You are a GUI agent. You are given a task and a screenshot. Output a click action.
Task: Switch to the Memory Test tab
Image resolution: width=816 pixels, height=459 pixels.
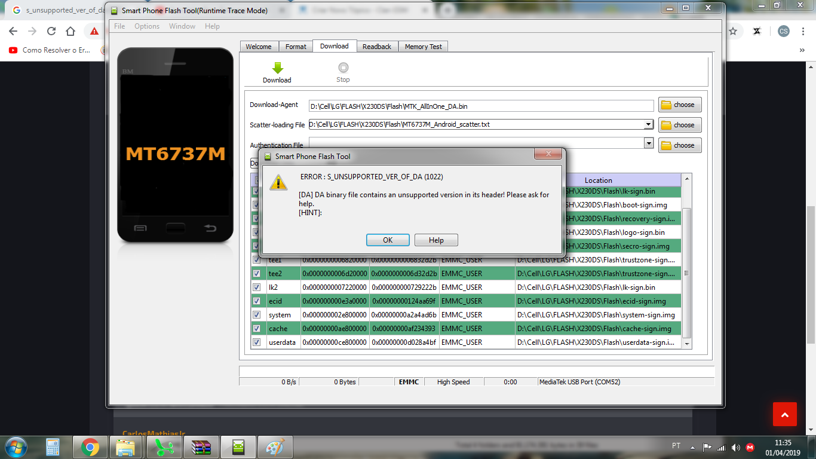424,47
